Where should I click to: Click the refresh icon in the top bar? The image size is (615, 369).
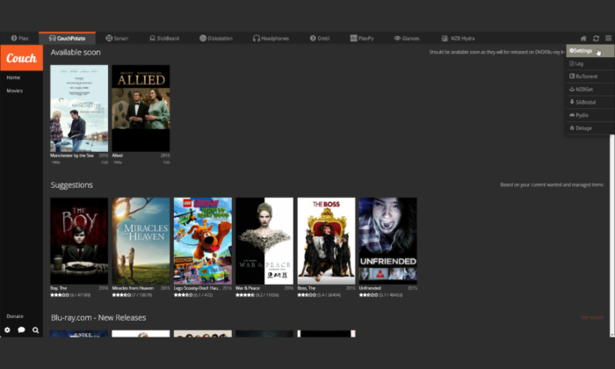pyautogui.click(x=596, y=38)
